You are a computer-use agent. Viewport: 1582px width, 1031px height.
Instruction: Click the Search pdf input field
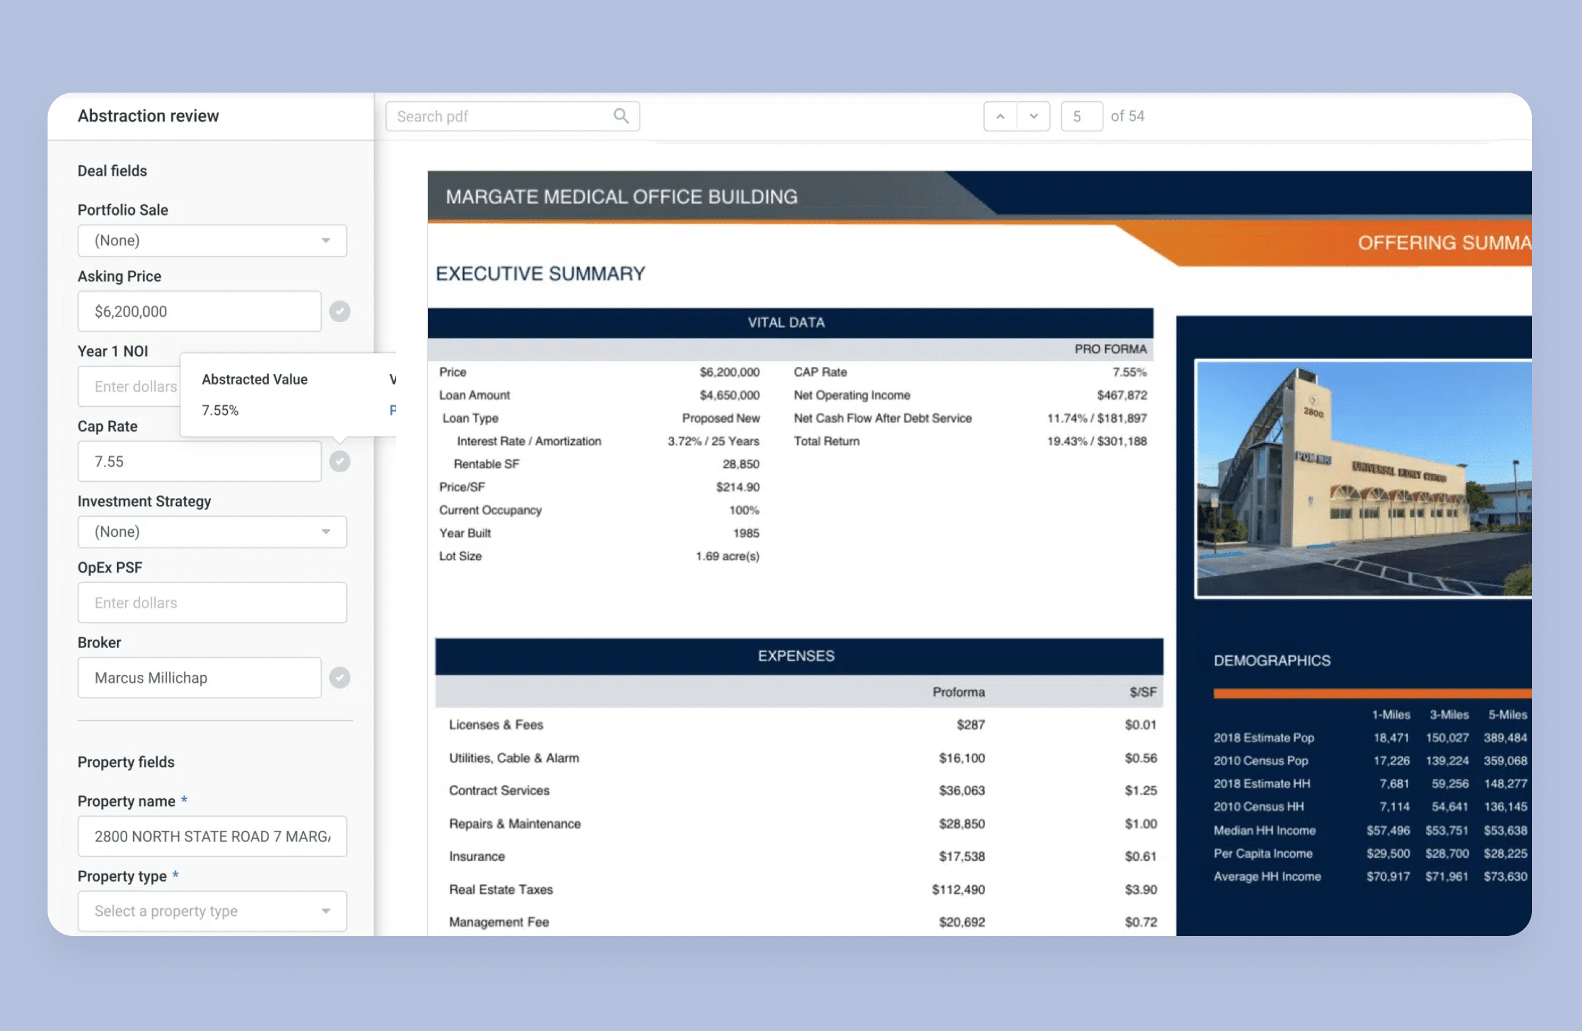pyautogui.click(x=513, y=116)
